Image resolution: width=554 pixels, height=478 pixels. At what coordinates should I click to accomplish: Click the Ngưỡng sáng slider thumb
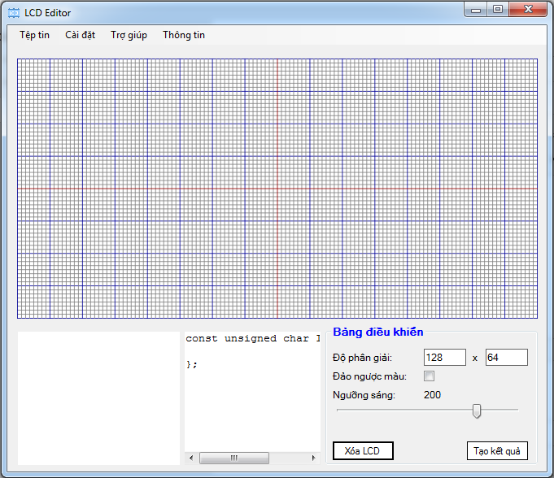(477, 411)
